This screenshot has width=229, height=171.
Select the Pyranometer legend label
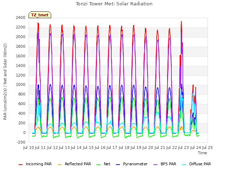click(135, 164)
